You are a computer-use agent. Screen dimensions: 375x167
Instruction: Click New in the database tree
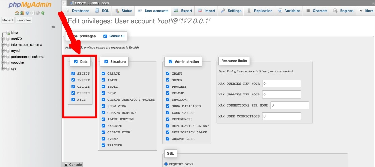(15, 33)
